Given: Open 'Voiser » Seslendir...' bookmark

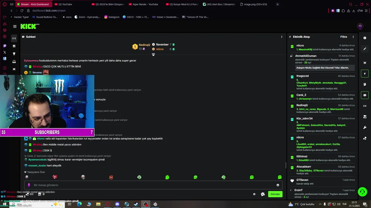Looking at the screenshot, I should (x=165, y=17).
